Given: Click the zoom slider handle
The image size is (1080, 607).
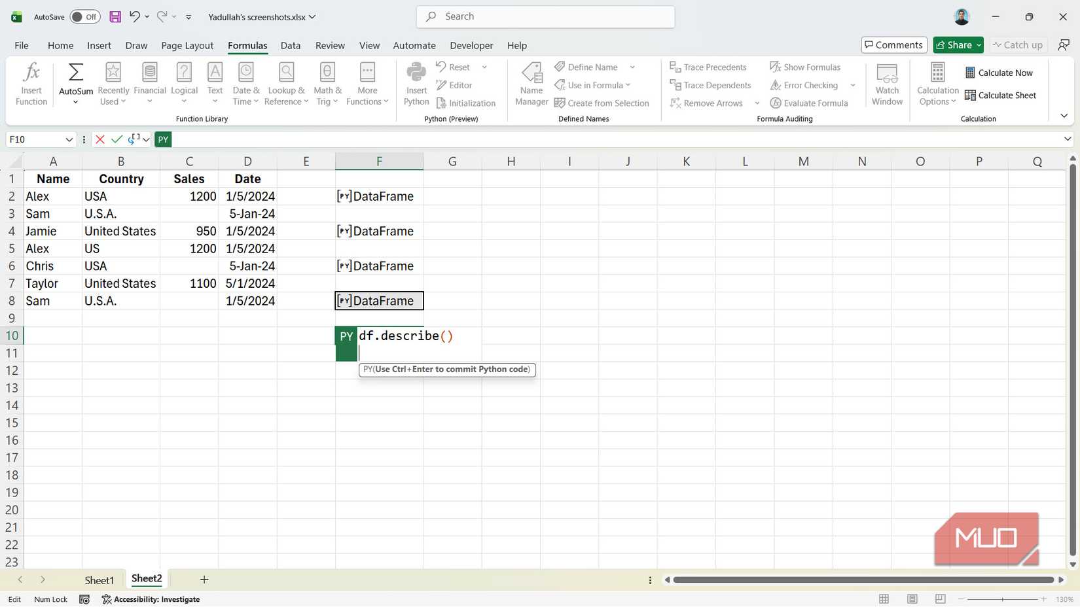Looking at the screenshot, I should point(1002,599).
